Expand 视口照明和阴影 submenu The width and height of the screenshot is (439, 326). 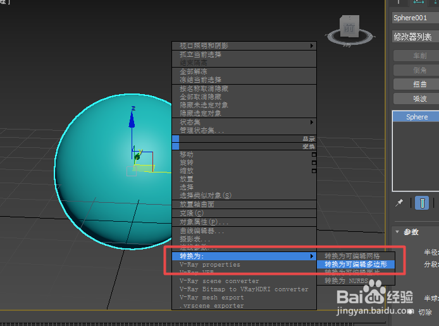[x=244, y=45]
